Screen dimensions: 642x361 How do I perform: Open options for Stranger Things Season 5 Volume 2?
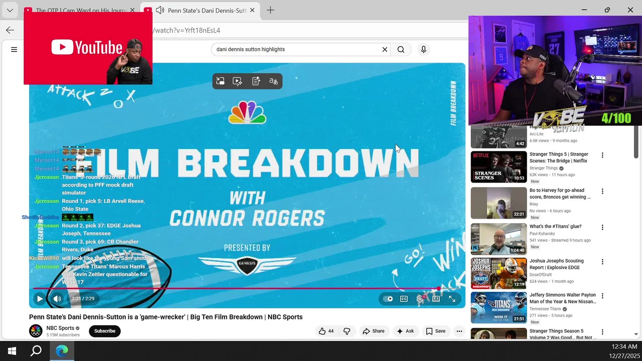click(x=602, y=332)
